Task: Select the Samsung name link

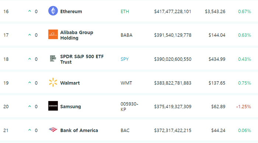Action: 70,107
